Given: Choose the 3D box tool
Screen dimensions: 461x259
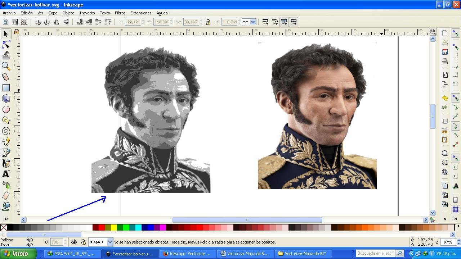Looking at the screenshot, I should tap(6, 99).
